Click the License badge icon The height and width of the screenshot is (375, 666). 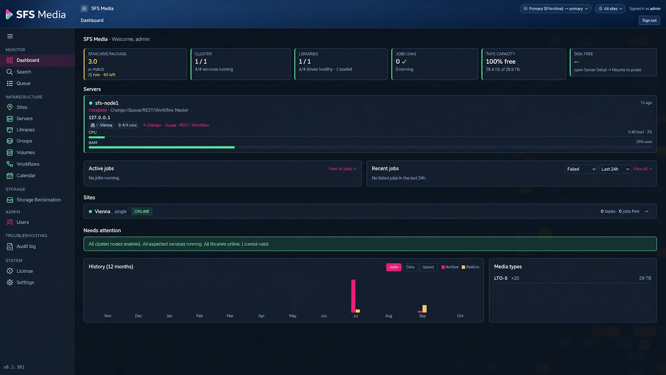point(10,271)
